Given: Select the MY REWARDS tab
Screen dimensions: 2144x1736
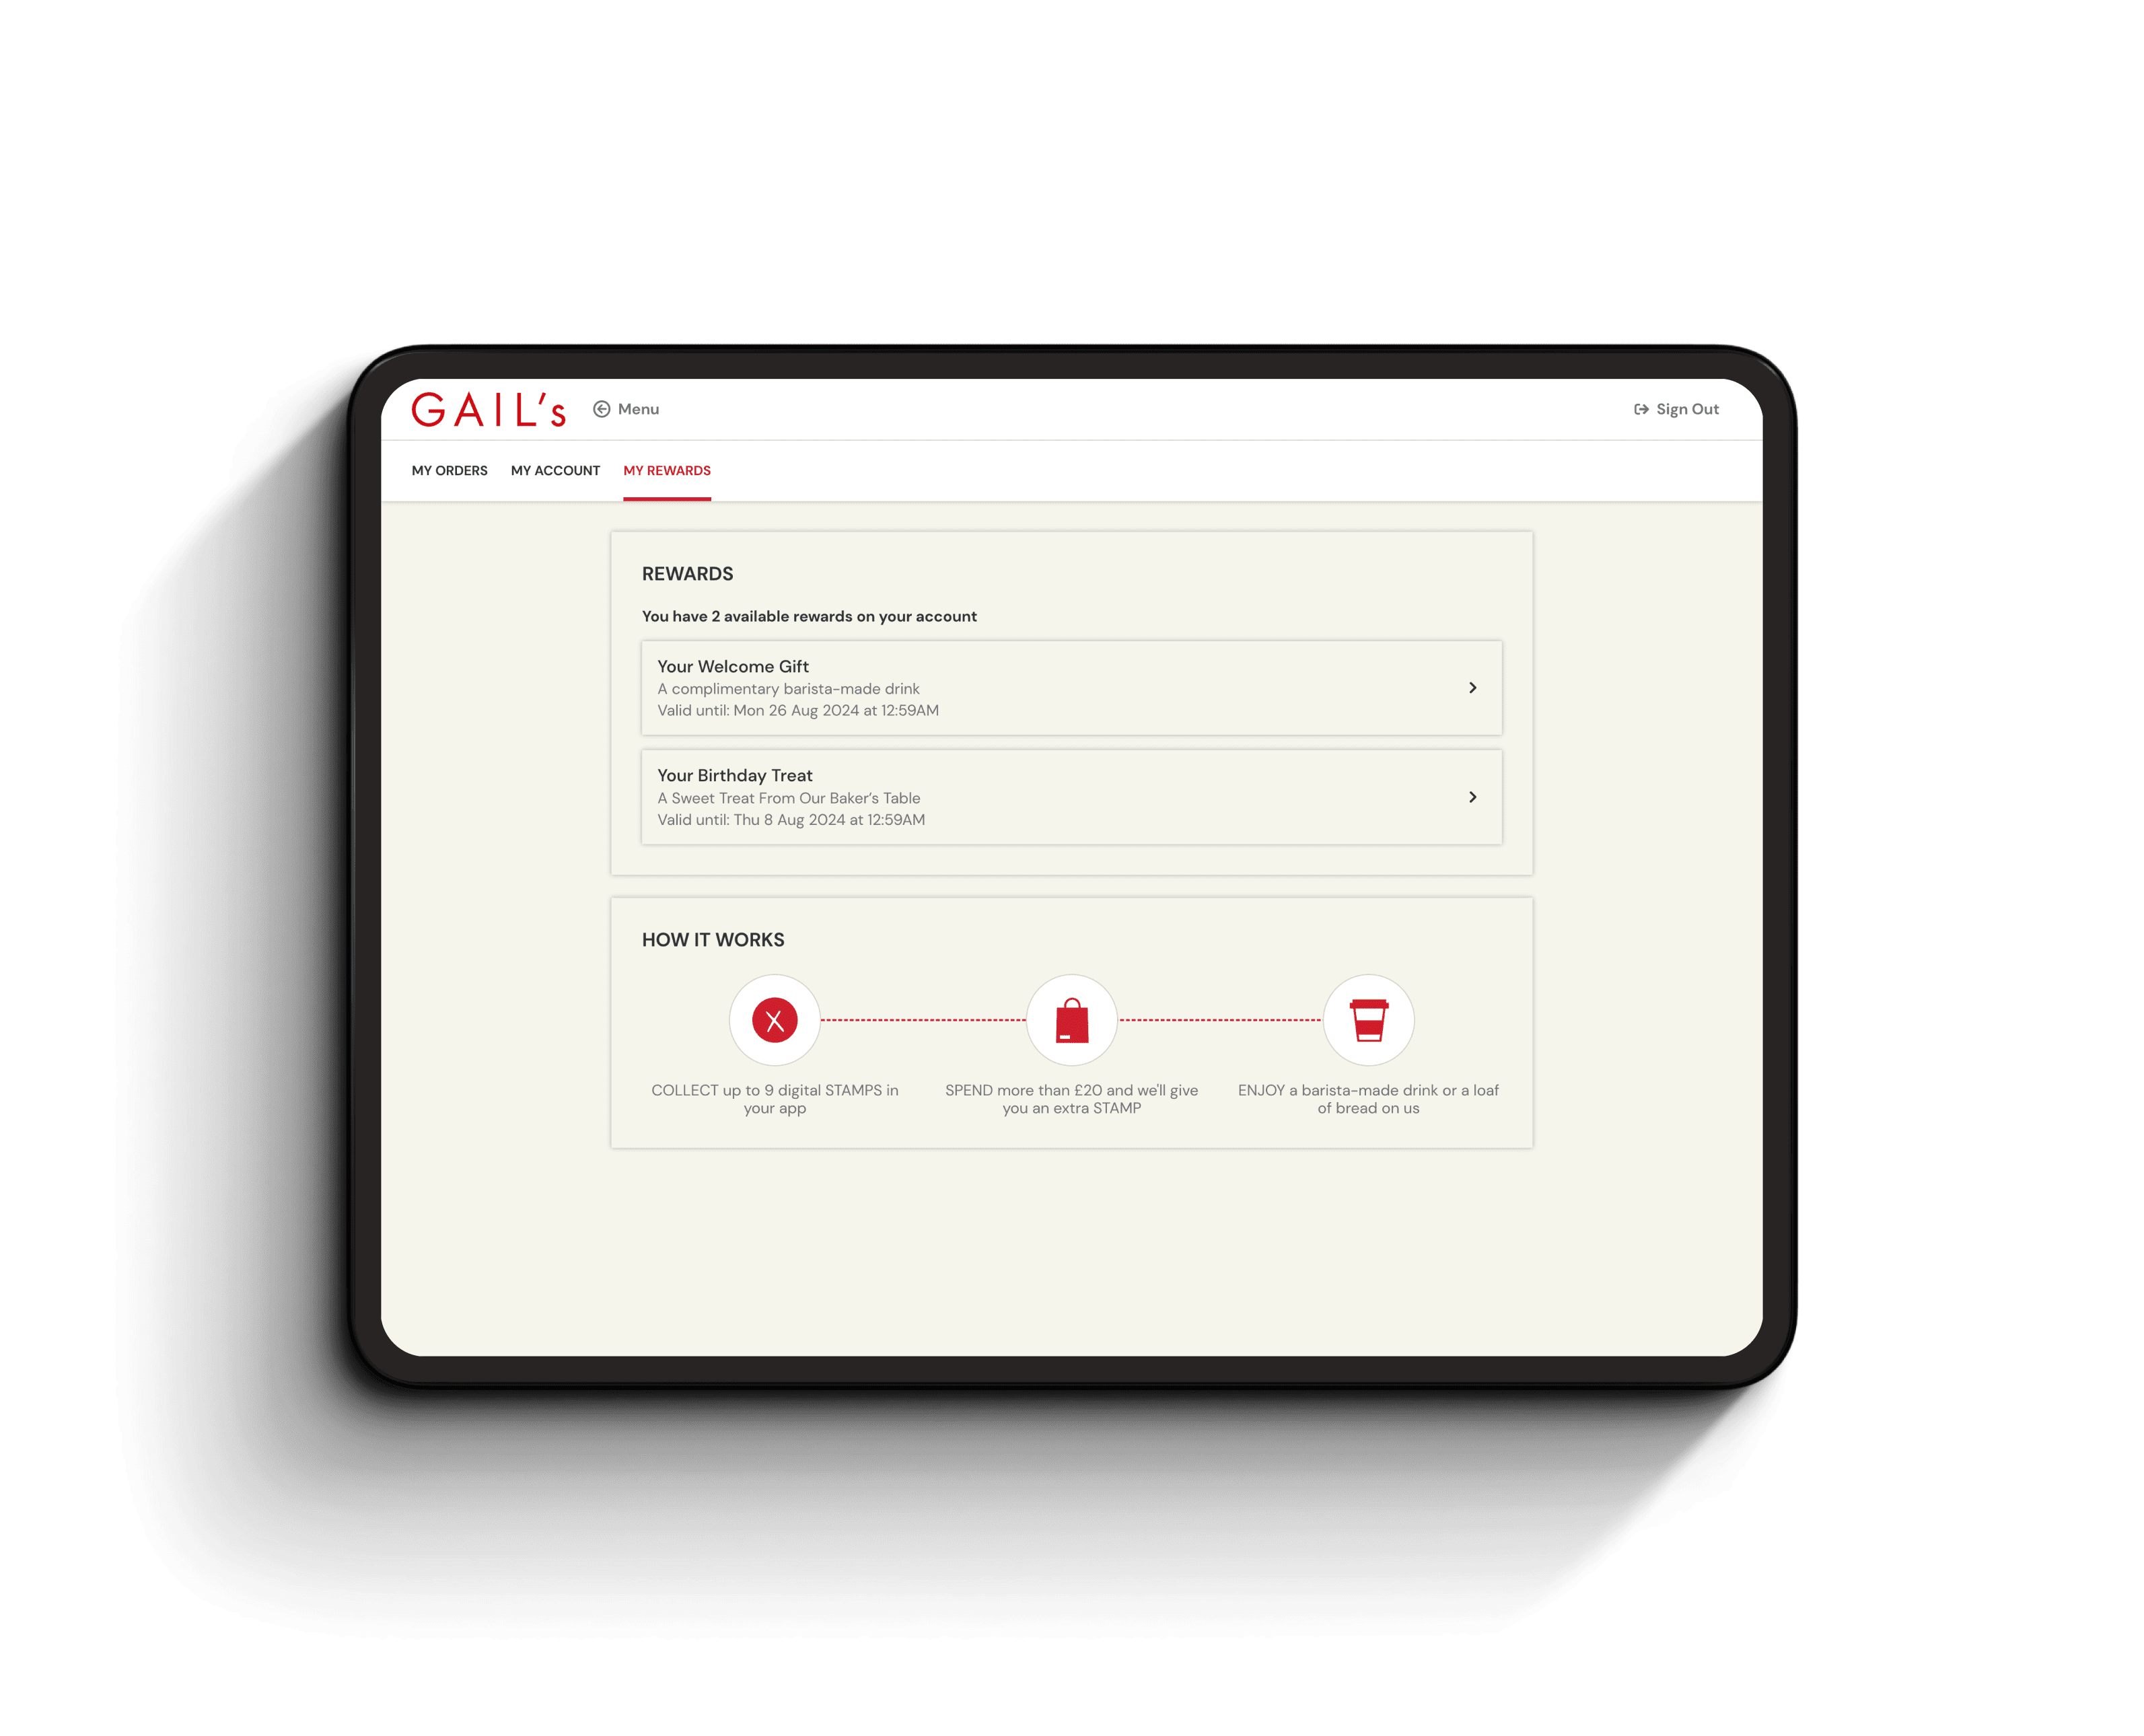Looking at the screenshot, I should [666, 471].
